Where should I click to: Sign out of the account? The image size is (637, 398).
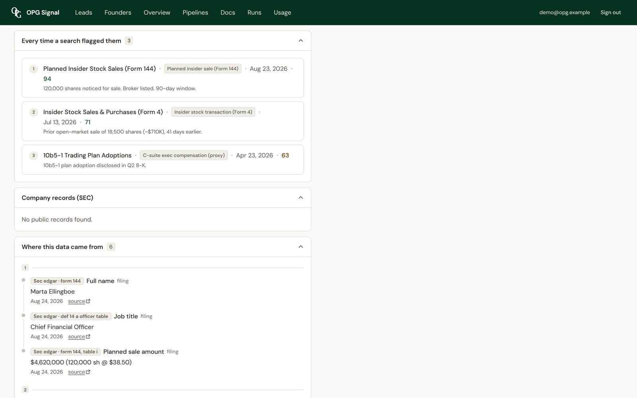point(611,12)
